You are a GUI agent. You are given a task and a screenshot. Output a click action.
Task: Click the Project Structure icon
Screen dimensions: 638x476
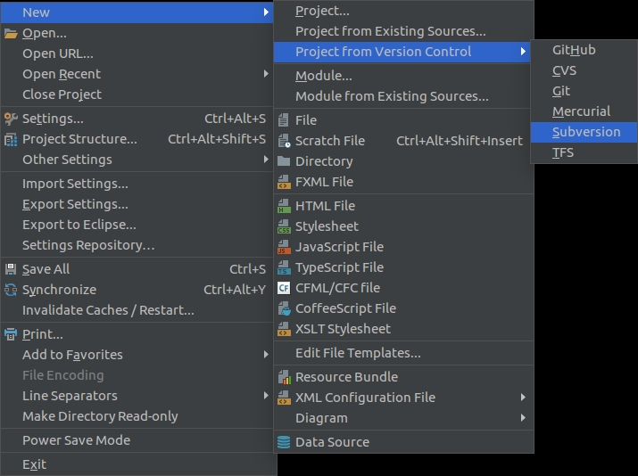pos(11,139)
